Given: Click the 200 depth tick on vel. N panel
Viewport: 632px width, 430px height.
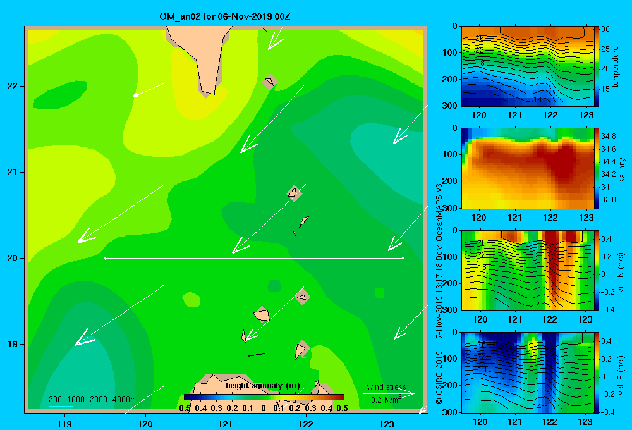Looking at the screenshot, I should [x=450, y=283].
